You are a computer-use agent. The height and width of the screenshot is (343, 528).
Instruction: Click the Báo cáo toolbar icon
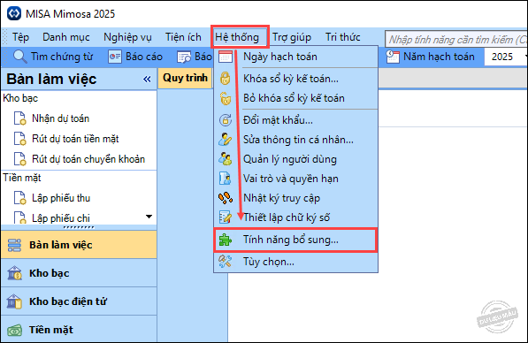pyautogui.click(x=115, y=57)
